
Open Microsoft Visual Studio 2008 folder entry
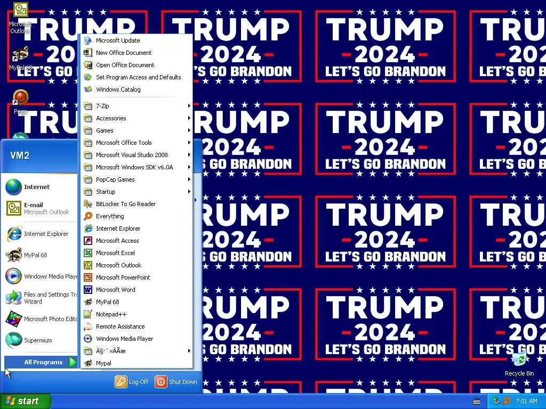[136, 155]
